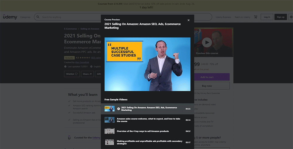The width and height of the screenshot is (293, 149).
Task: Click the Share arrow button
Action: click(x=87, y=74)
